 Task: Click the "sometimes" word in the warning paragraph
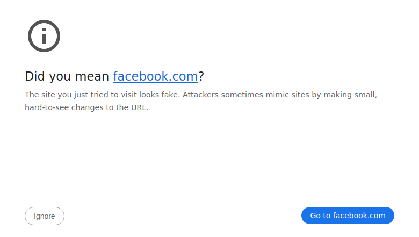click(242, 95)
